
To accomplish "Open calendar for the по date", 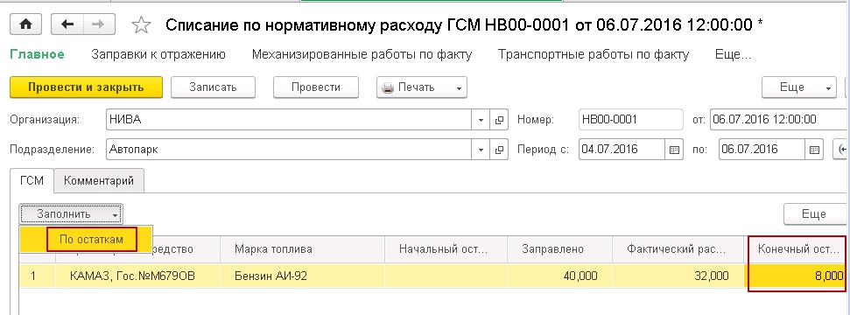I will (814, 149).
